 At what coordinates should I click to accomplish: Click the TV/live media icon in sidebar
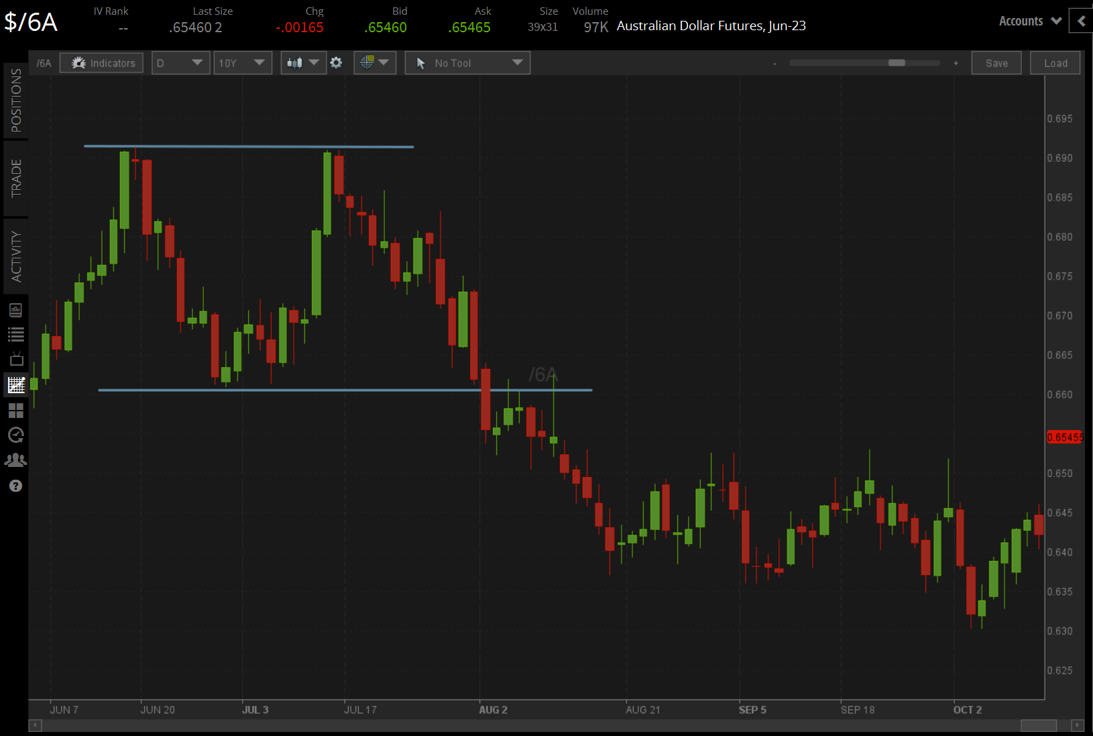[15, 359]
